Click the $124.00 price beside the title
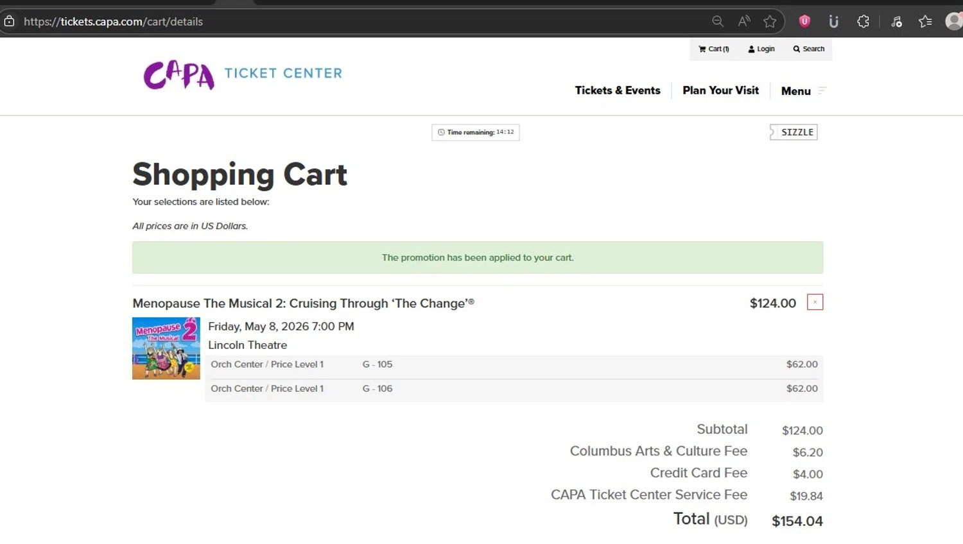963x544 pixels. 772,303
